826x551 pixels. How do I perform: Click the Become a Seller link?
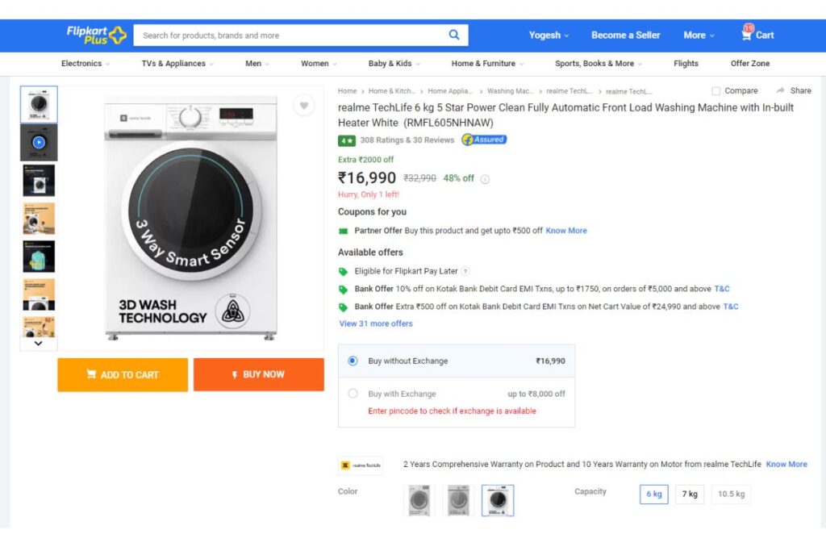pyautogui.click(x=625, y=35)
